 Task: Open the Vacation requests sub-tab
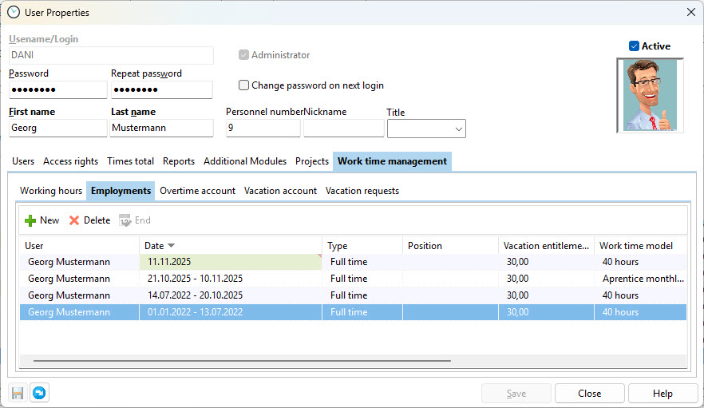pyautogui.click(x=362, y=191)
